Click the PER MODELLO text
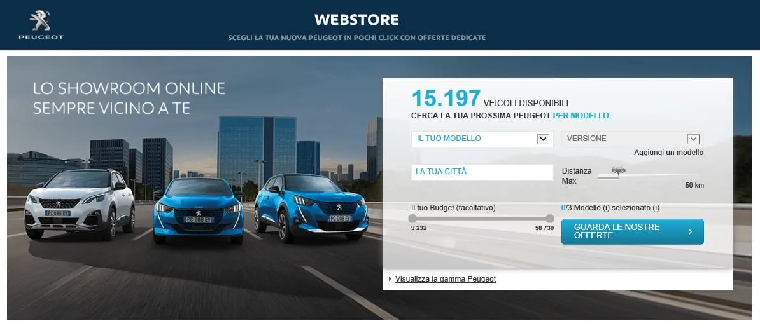 pos(581,116)
